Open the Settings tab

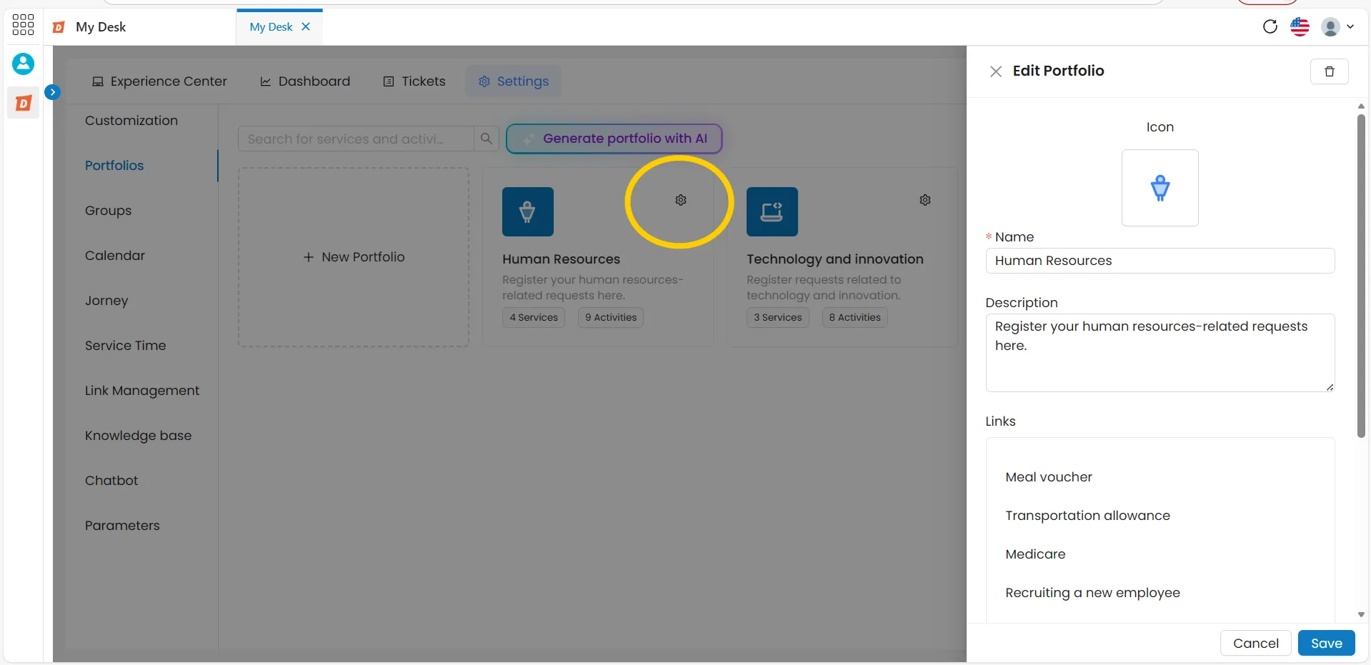[x=513, y=81]
